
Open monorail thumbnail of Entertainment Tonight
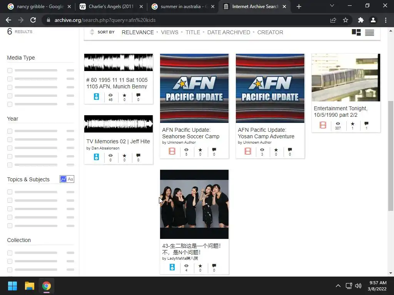click(346, 78)
